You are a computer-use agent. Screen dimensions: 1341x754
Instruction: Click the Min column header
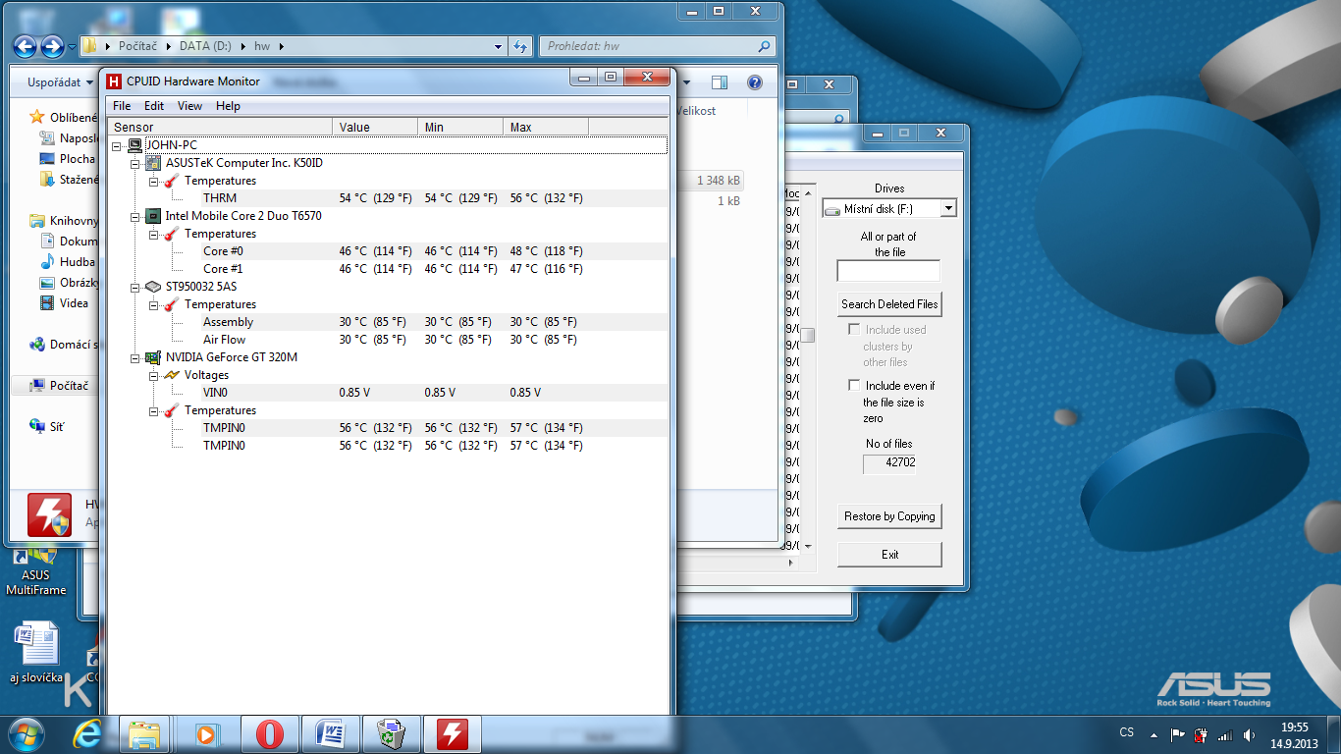coord(460,127)
